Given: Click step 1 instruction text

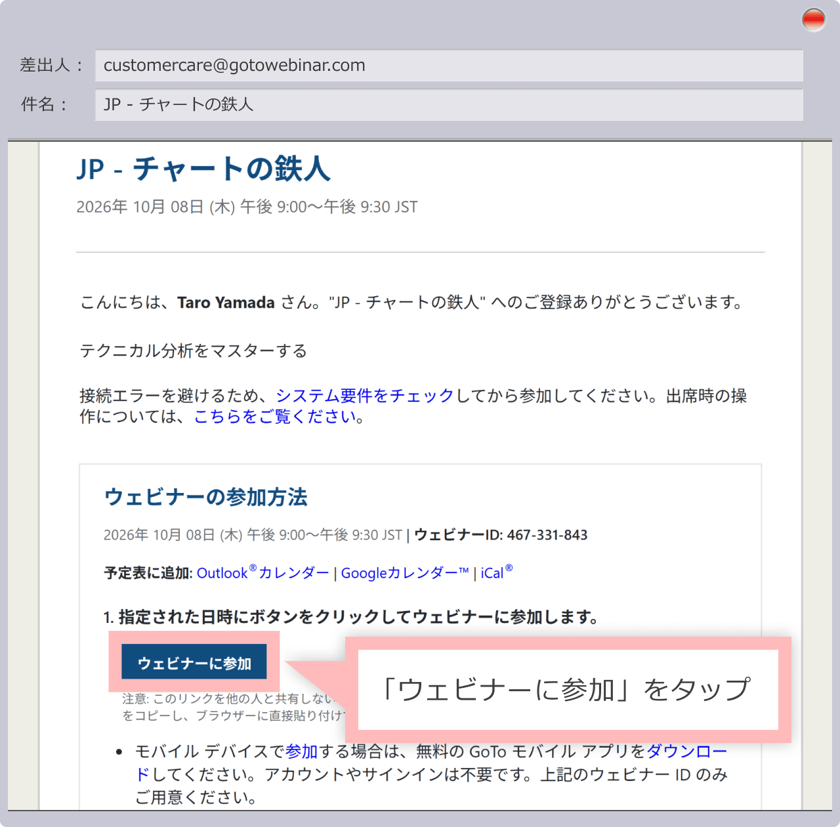Looking at the screenshot, I should (350, 617).
